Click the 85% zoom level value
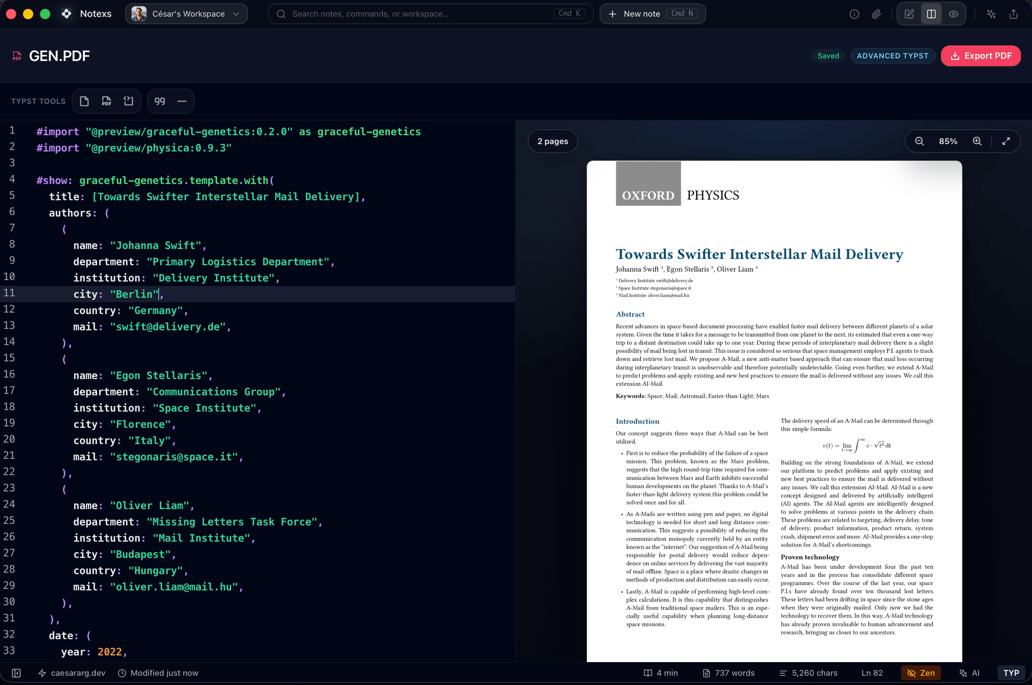Screen dimensions: 1032x685 click(948, 141)
